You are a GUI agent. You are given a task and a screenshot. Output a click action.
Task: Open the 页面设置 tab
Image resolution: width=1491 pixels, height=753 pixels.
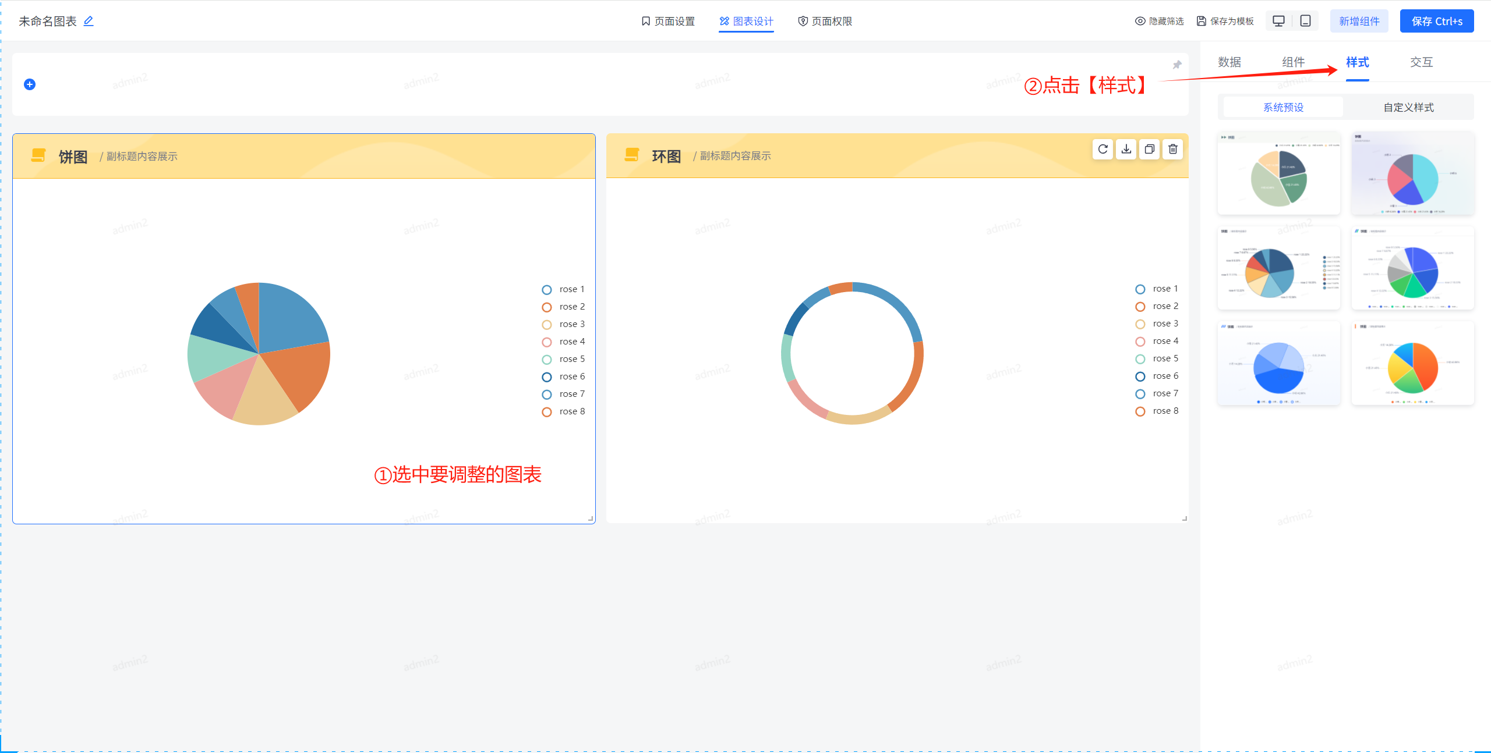point(668,22)
